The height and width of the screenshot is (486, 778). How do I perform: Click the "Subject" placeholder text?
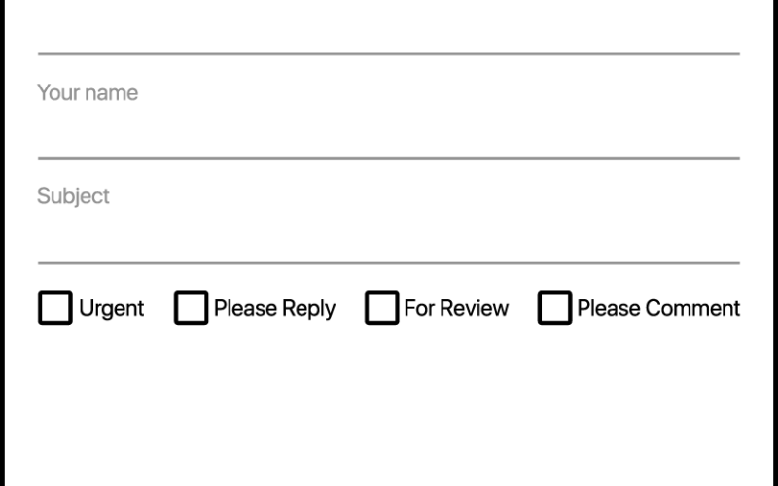(x=73, y=196)
